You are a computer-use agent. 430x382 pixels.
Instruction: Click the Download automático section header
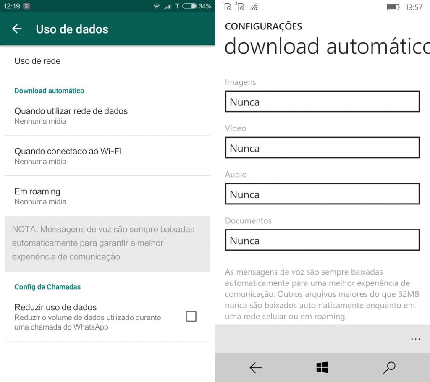tap(50, 91)
